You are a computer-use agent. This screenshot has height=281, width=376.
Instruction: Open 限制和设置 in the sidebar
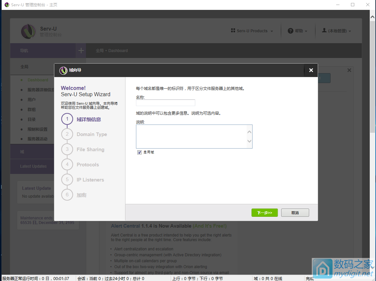coord(38,129)
